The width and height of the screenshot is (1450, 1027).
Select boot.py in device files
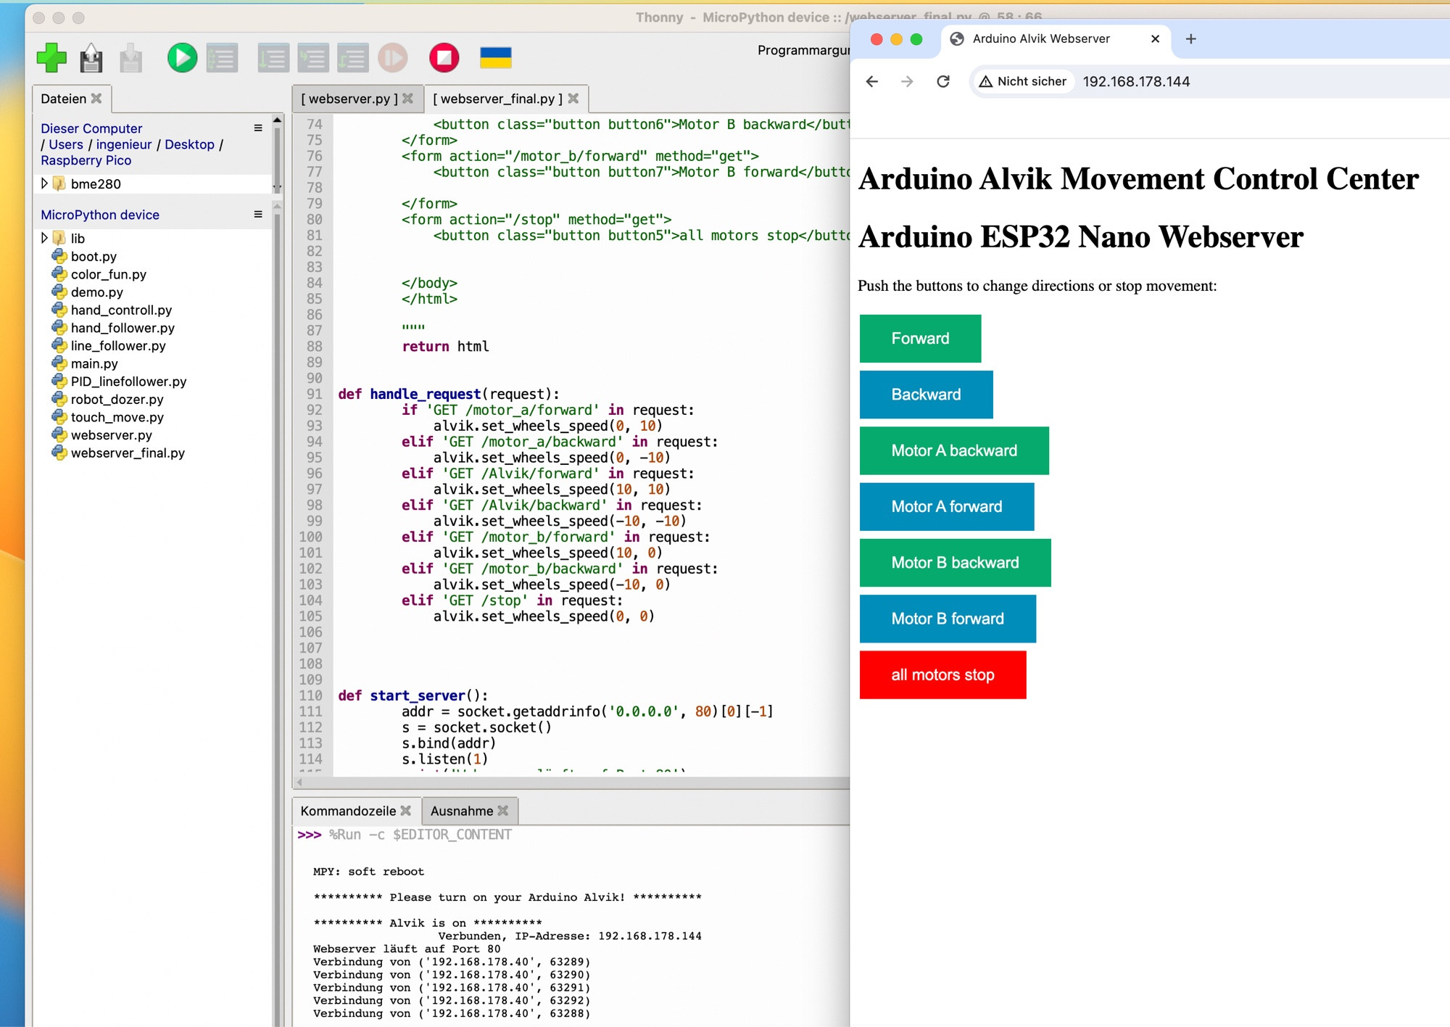[x=94, y=256]
